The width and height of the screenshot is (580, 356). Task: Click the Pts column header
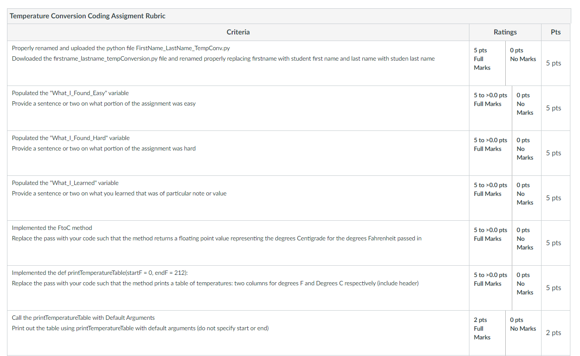point(556,32)
